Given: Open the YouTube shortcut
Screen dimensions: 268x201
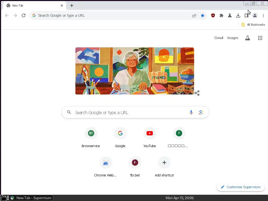Looking at the screenshot, I should pos(149,138).
